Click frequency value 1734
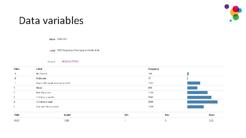This screenshot has width=246, height=138. coord(151,93)
